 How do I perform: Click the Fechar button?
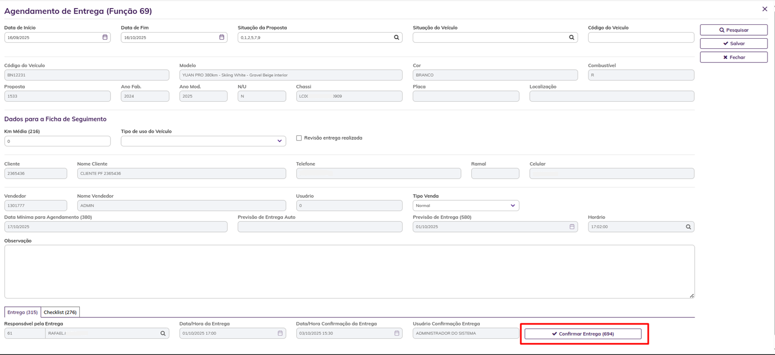[733, 57]
